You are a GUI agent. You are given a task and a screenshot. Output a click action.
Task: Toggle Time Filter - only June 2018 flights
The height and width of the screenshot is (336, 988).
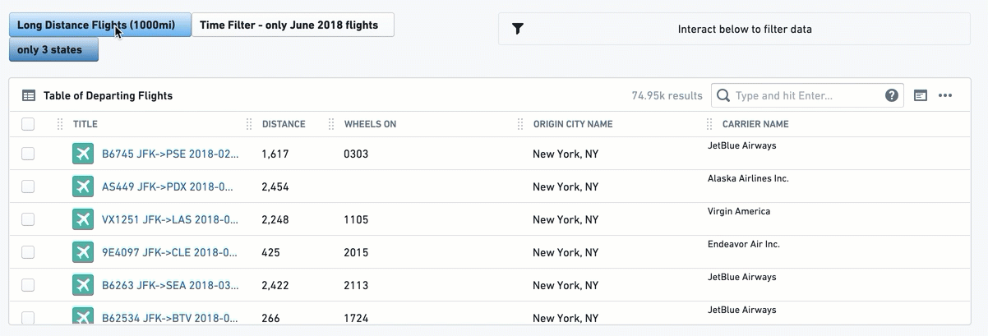[x=293, y=25]
